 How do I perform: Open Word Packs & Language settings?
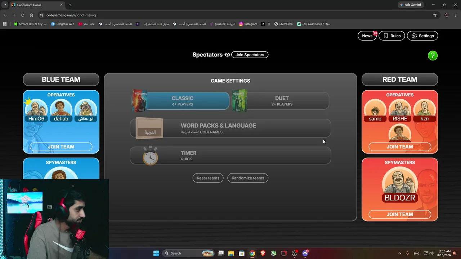(230, 128)
